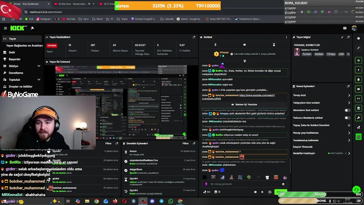The height and width of the screenshot is (205, 364).
Task: Open the Instagram bookmark
Action: coord(43,19)
